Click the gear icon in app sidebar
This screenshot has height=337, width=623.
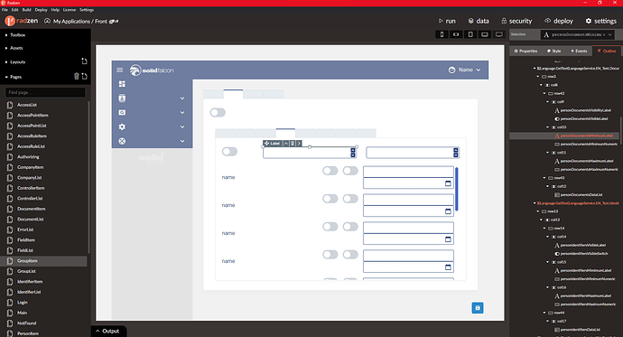pos(122,126)
